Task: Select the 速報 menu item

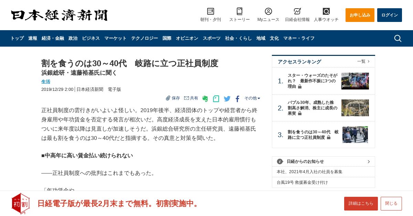Action: tap(33, 38)
